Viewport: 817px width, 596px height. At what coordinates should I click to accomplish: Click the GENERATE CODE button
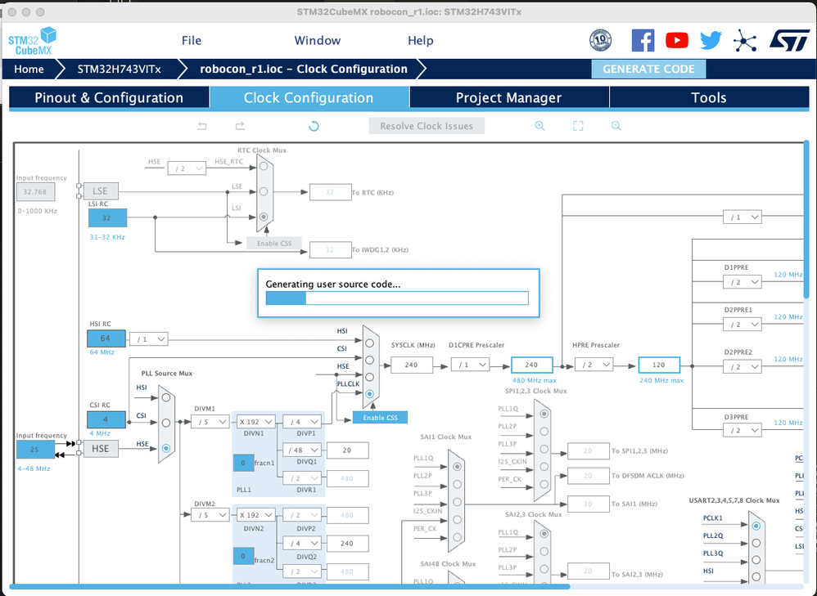point(648,69)
